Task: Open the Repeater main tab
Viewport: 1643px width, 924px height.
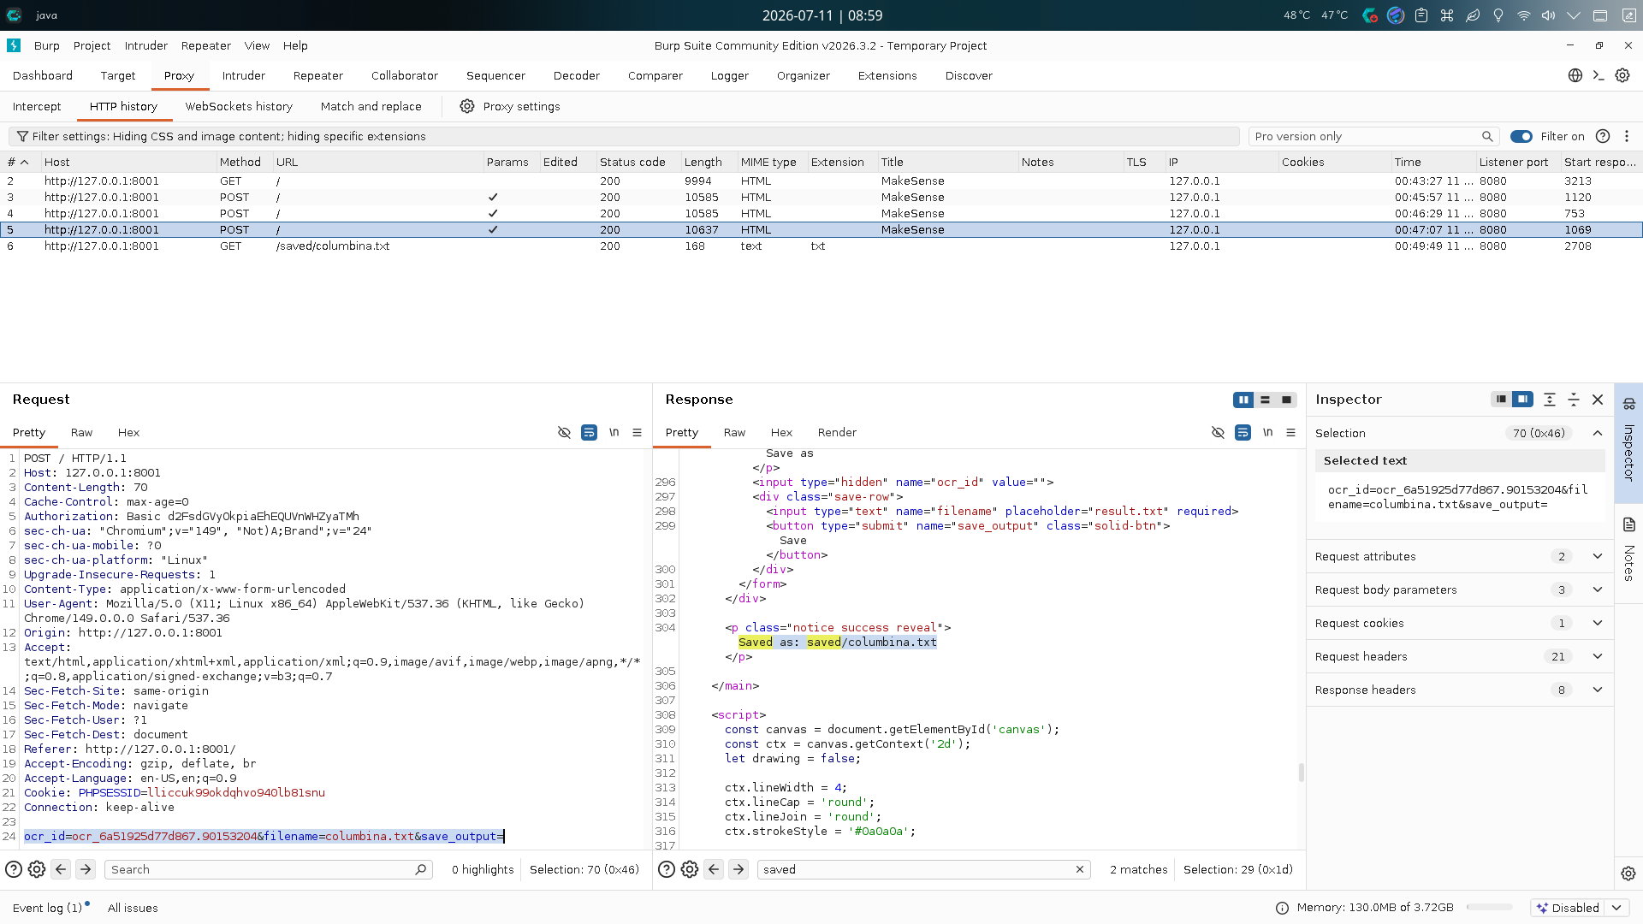Action: point(318,75)
